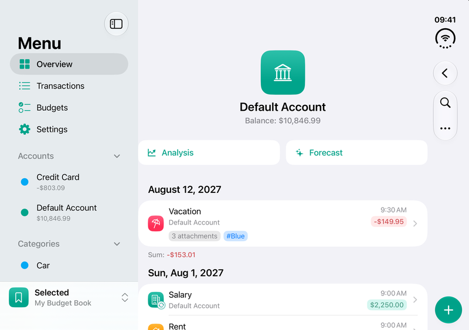Open the Settings menu item
The width and height of the screenshot is (469, 330).
pos(69,130)
